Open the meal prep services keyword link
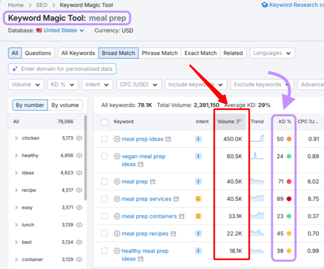324x269 pixels. 146,199
